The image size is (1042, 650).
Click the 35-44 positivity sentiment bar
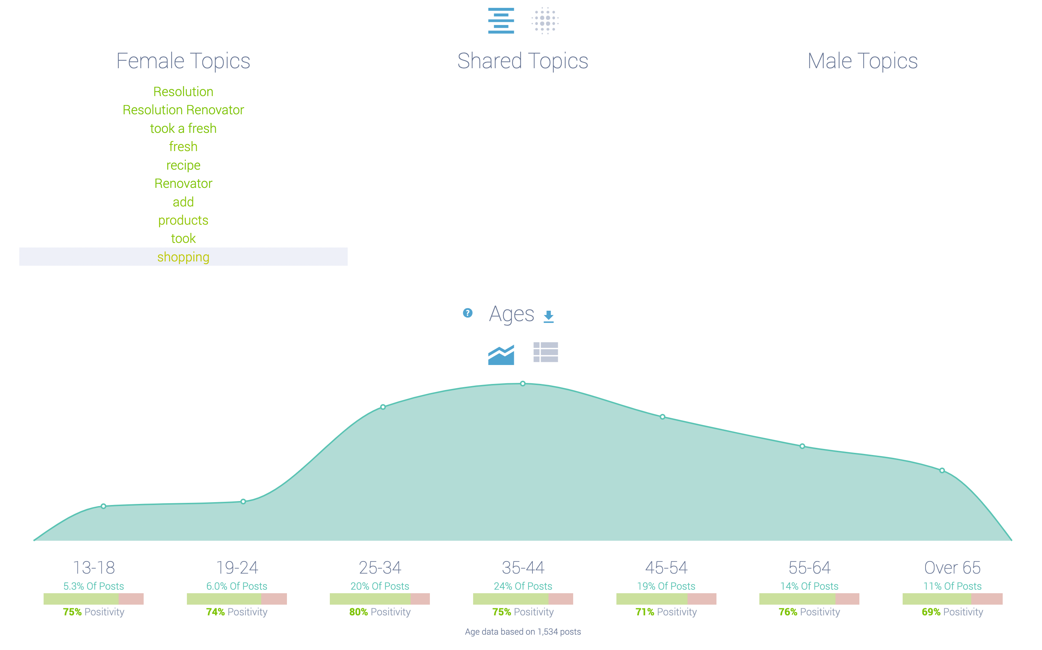coord(522,599)
